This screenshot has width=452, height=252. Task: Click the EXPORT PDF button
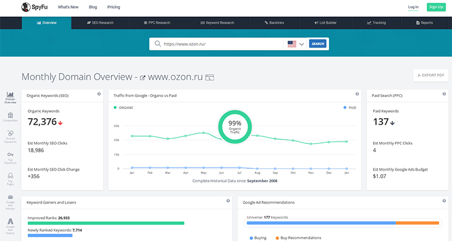click(x=431, y=75)
